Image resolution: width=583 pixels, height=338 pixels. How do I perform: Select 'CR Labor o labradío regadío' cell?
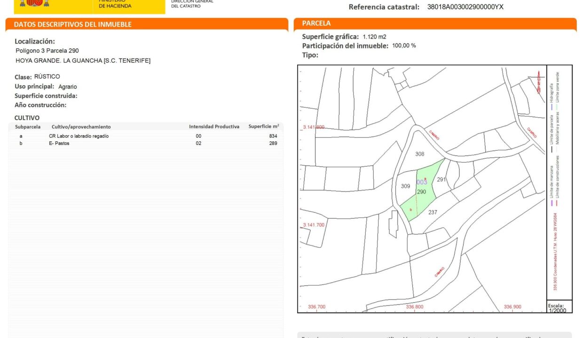pyautogui.click(x=79, y=136)
